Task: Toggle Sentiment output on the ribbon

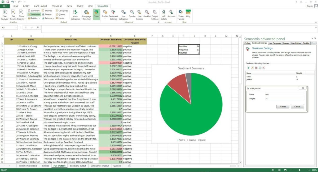Action: pos(34,14)
